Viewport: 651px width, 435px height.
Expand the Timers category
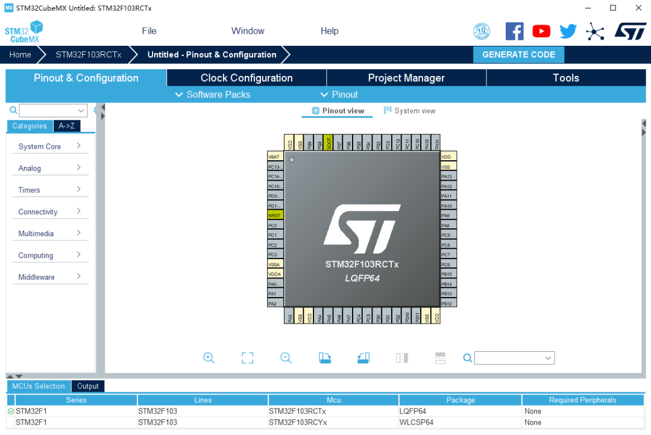(x=50, y=190)
